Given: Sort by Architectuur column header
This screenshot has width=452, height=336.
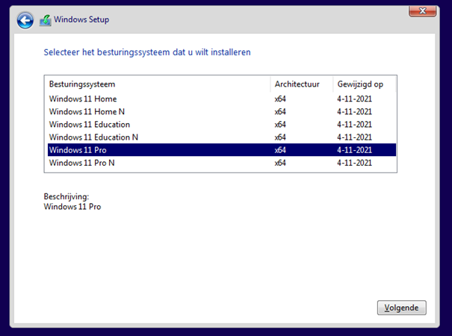Looking at the screenshot, I should coord(302,84).
